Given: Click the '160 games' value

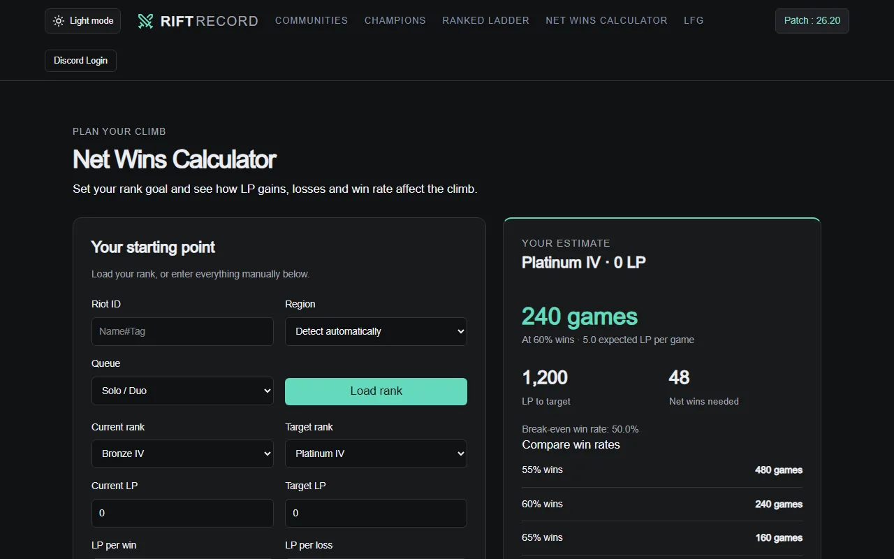Looking at the screenshot, I should [x=779, y=538].
